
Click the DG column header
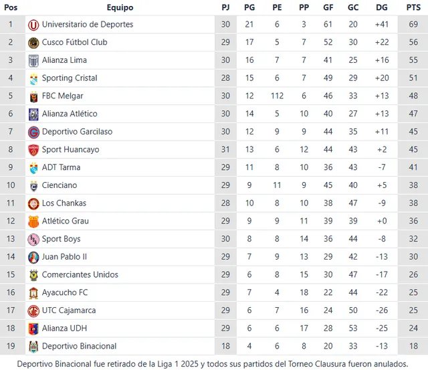coord(382,7)
